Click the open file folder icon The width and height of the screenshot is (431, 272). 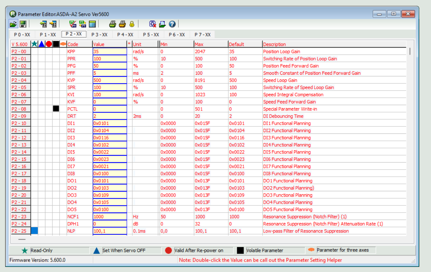(13, 24)
